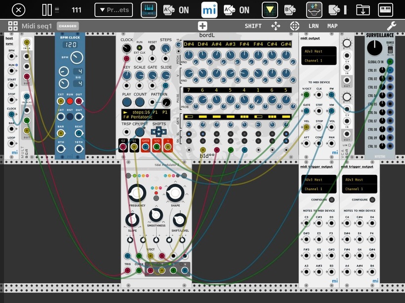
Task: Click the BPM Clock RST button
Action: [70, 117]
